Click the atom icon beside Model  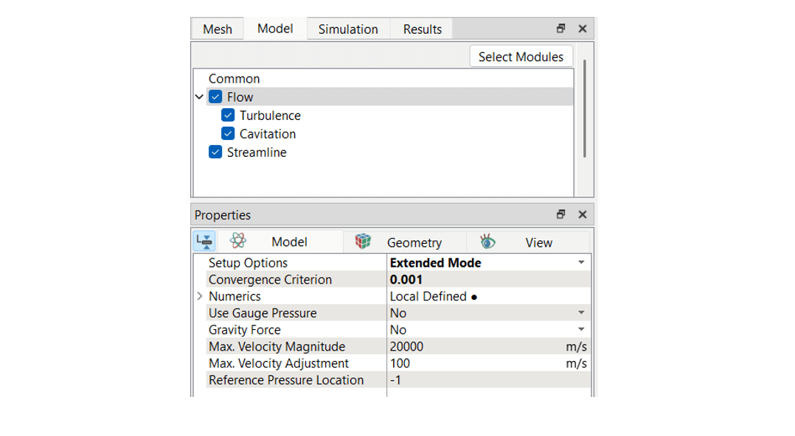pyautogui.click(x=237, y=241)
